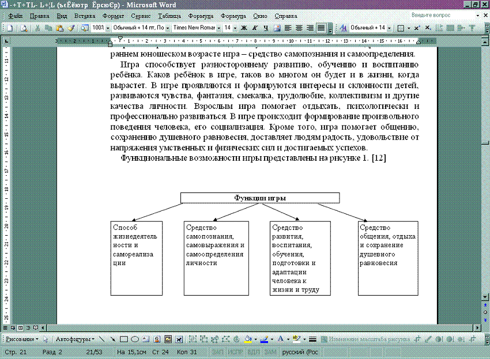Click the New Document icon
Viewport: 490px width, 359px height.
click(x=9, y=28)
